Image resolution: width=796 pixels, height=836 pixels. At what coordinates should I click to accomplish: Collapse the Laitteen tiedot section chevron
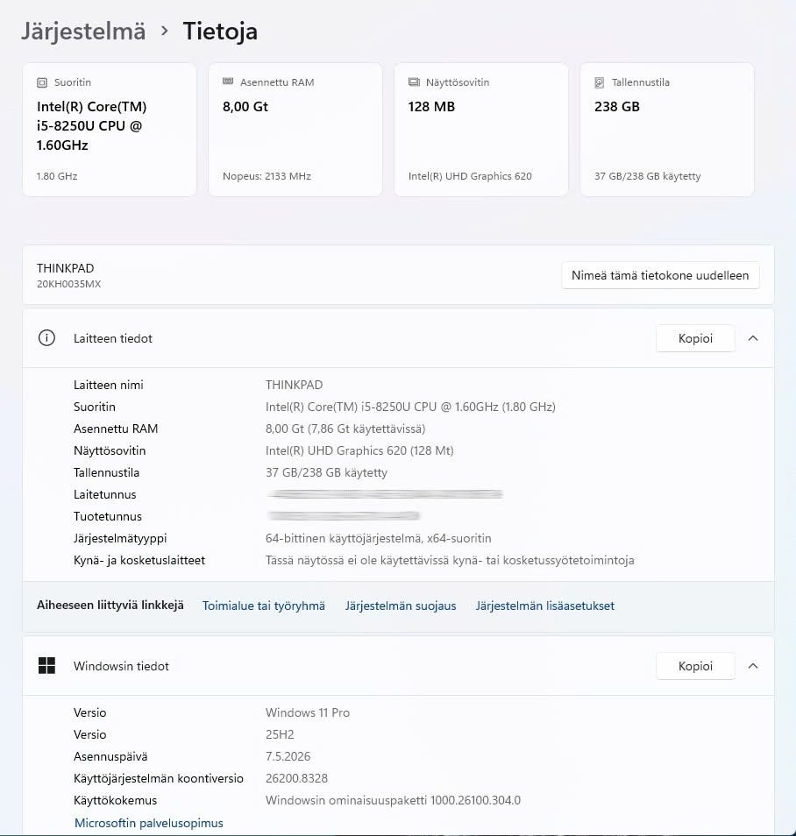coord(753,338)
